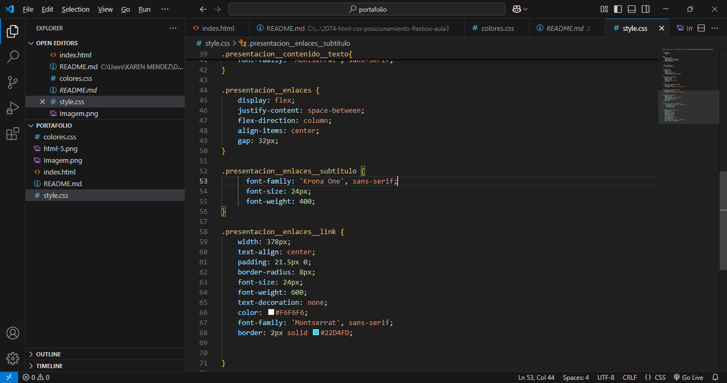This screenshot has width=727, height=383.
Task: Open Explorer Views and More Actions ellipsis
Action: (173, 28)
